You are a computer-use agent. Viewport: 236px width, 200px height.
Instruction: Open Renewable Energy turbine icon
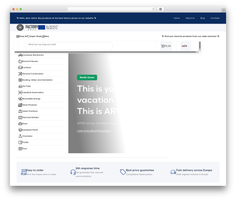point(20,99)
